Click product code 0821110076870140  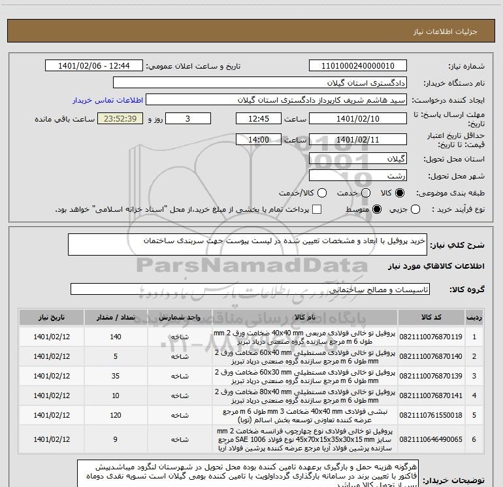pos(431,356)
